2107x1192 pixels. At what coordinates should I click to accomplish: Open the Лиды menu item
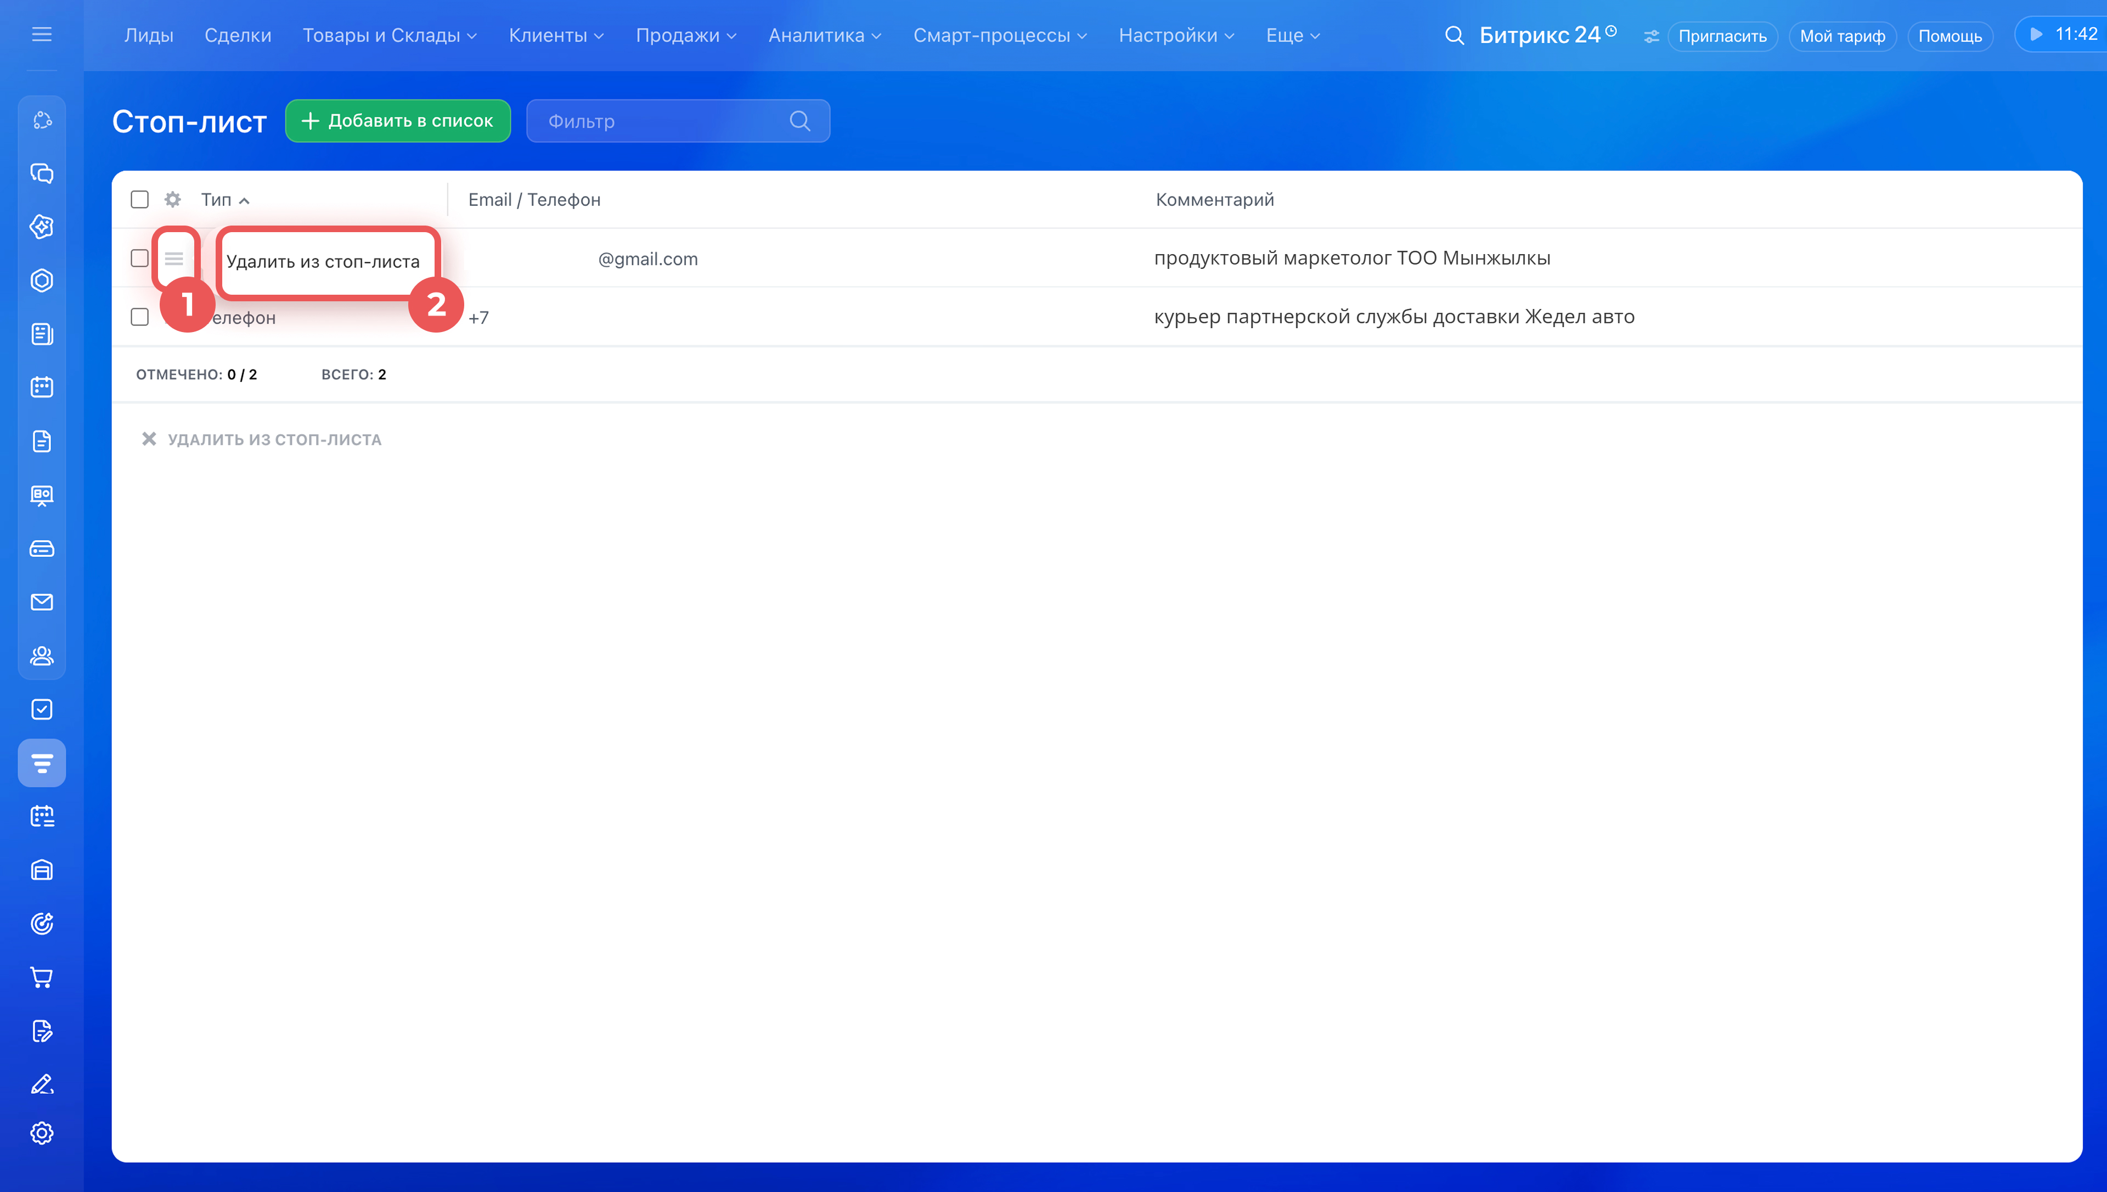(x=149, y=35)
